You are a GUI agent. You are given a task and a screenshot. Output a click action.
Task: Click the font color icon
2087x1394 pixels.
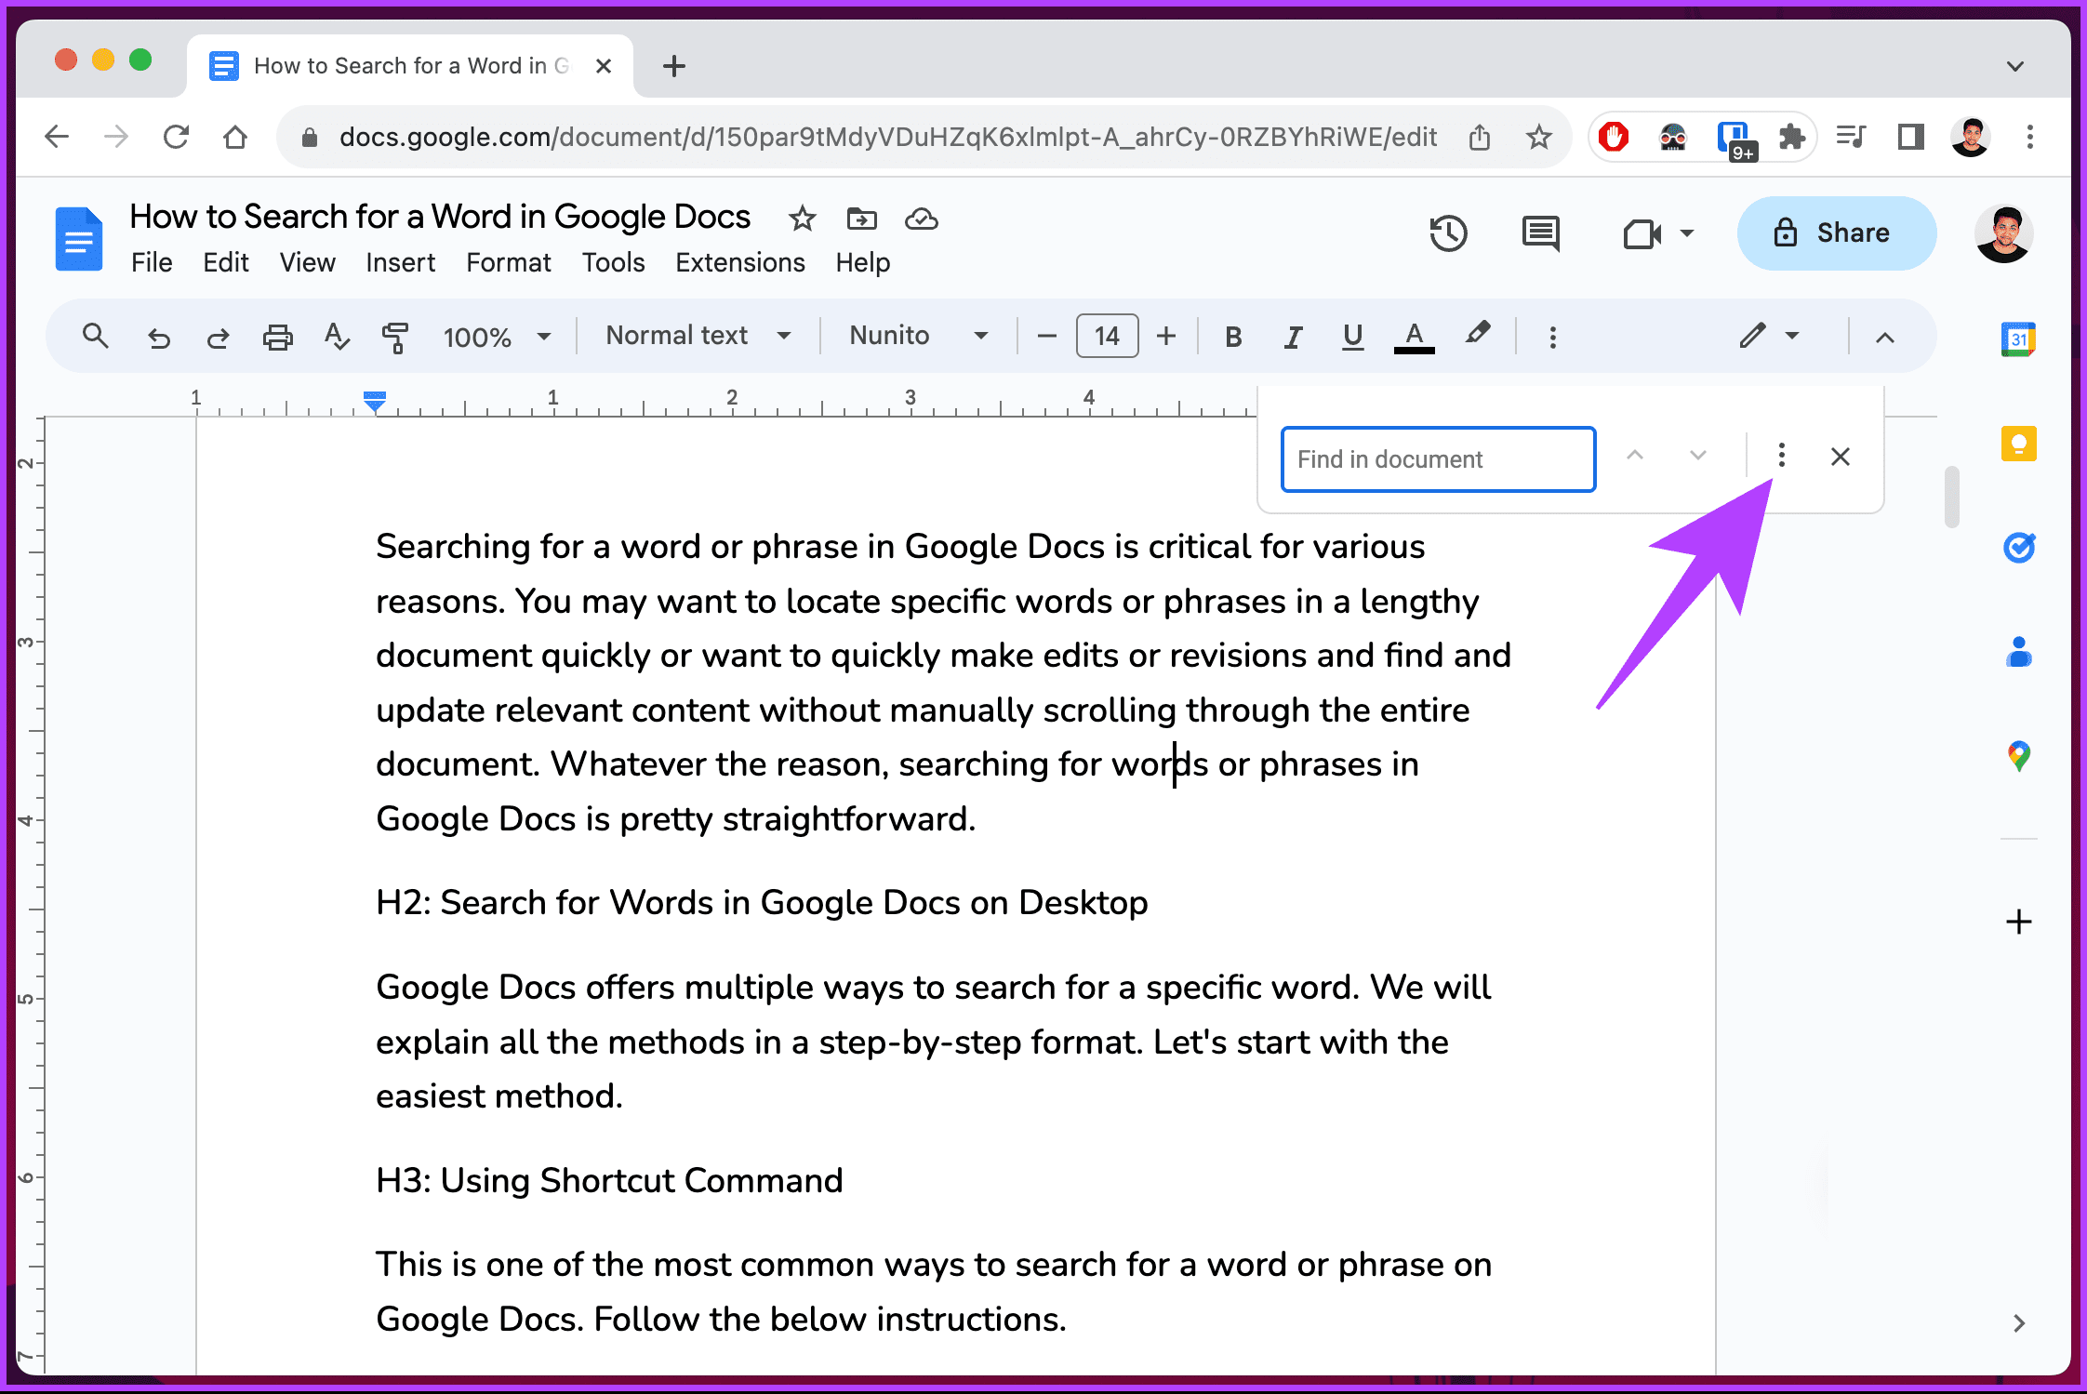[x=1414, y=336]
